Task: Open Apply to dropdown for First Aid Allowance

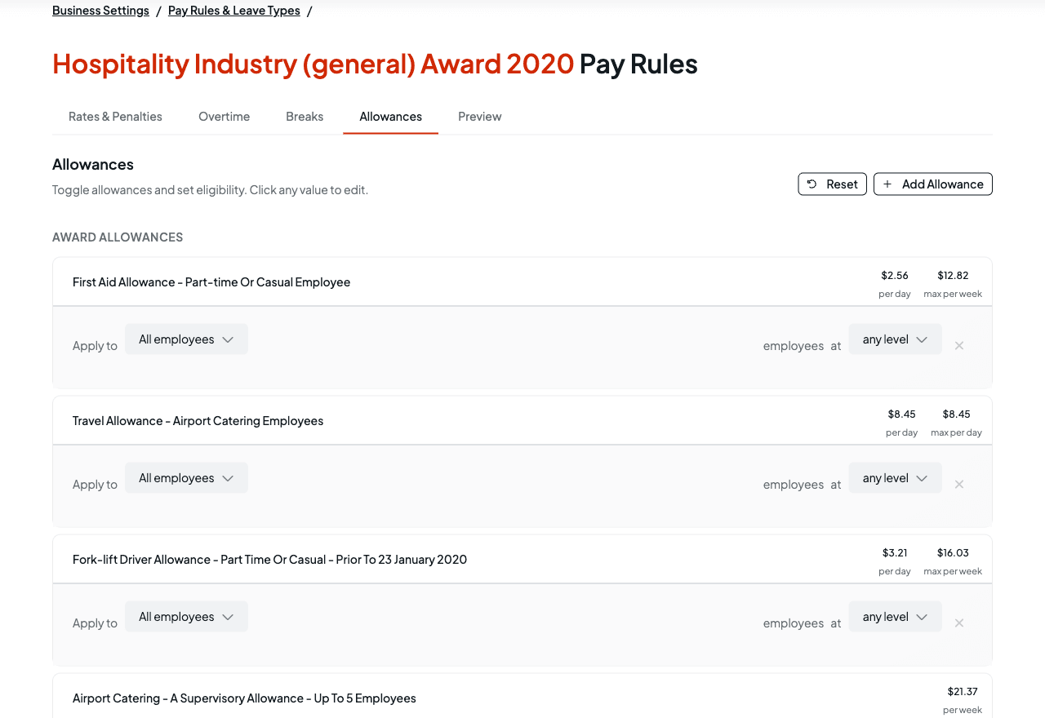Action: [186, 339]
